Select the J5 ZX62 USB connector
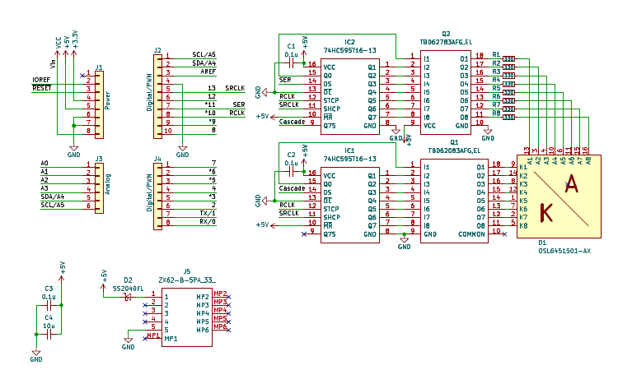The image size is (618, 384). [185, 317]
